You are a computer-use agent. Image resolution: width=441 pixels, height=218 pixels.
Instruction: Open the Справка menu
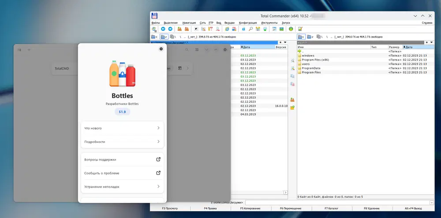[427, 23]
